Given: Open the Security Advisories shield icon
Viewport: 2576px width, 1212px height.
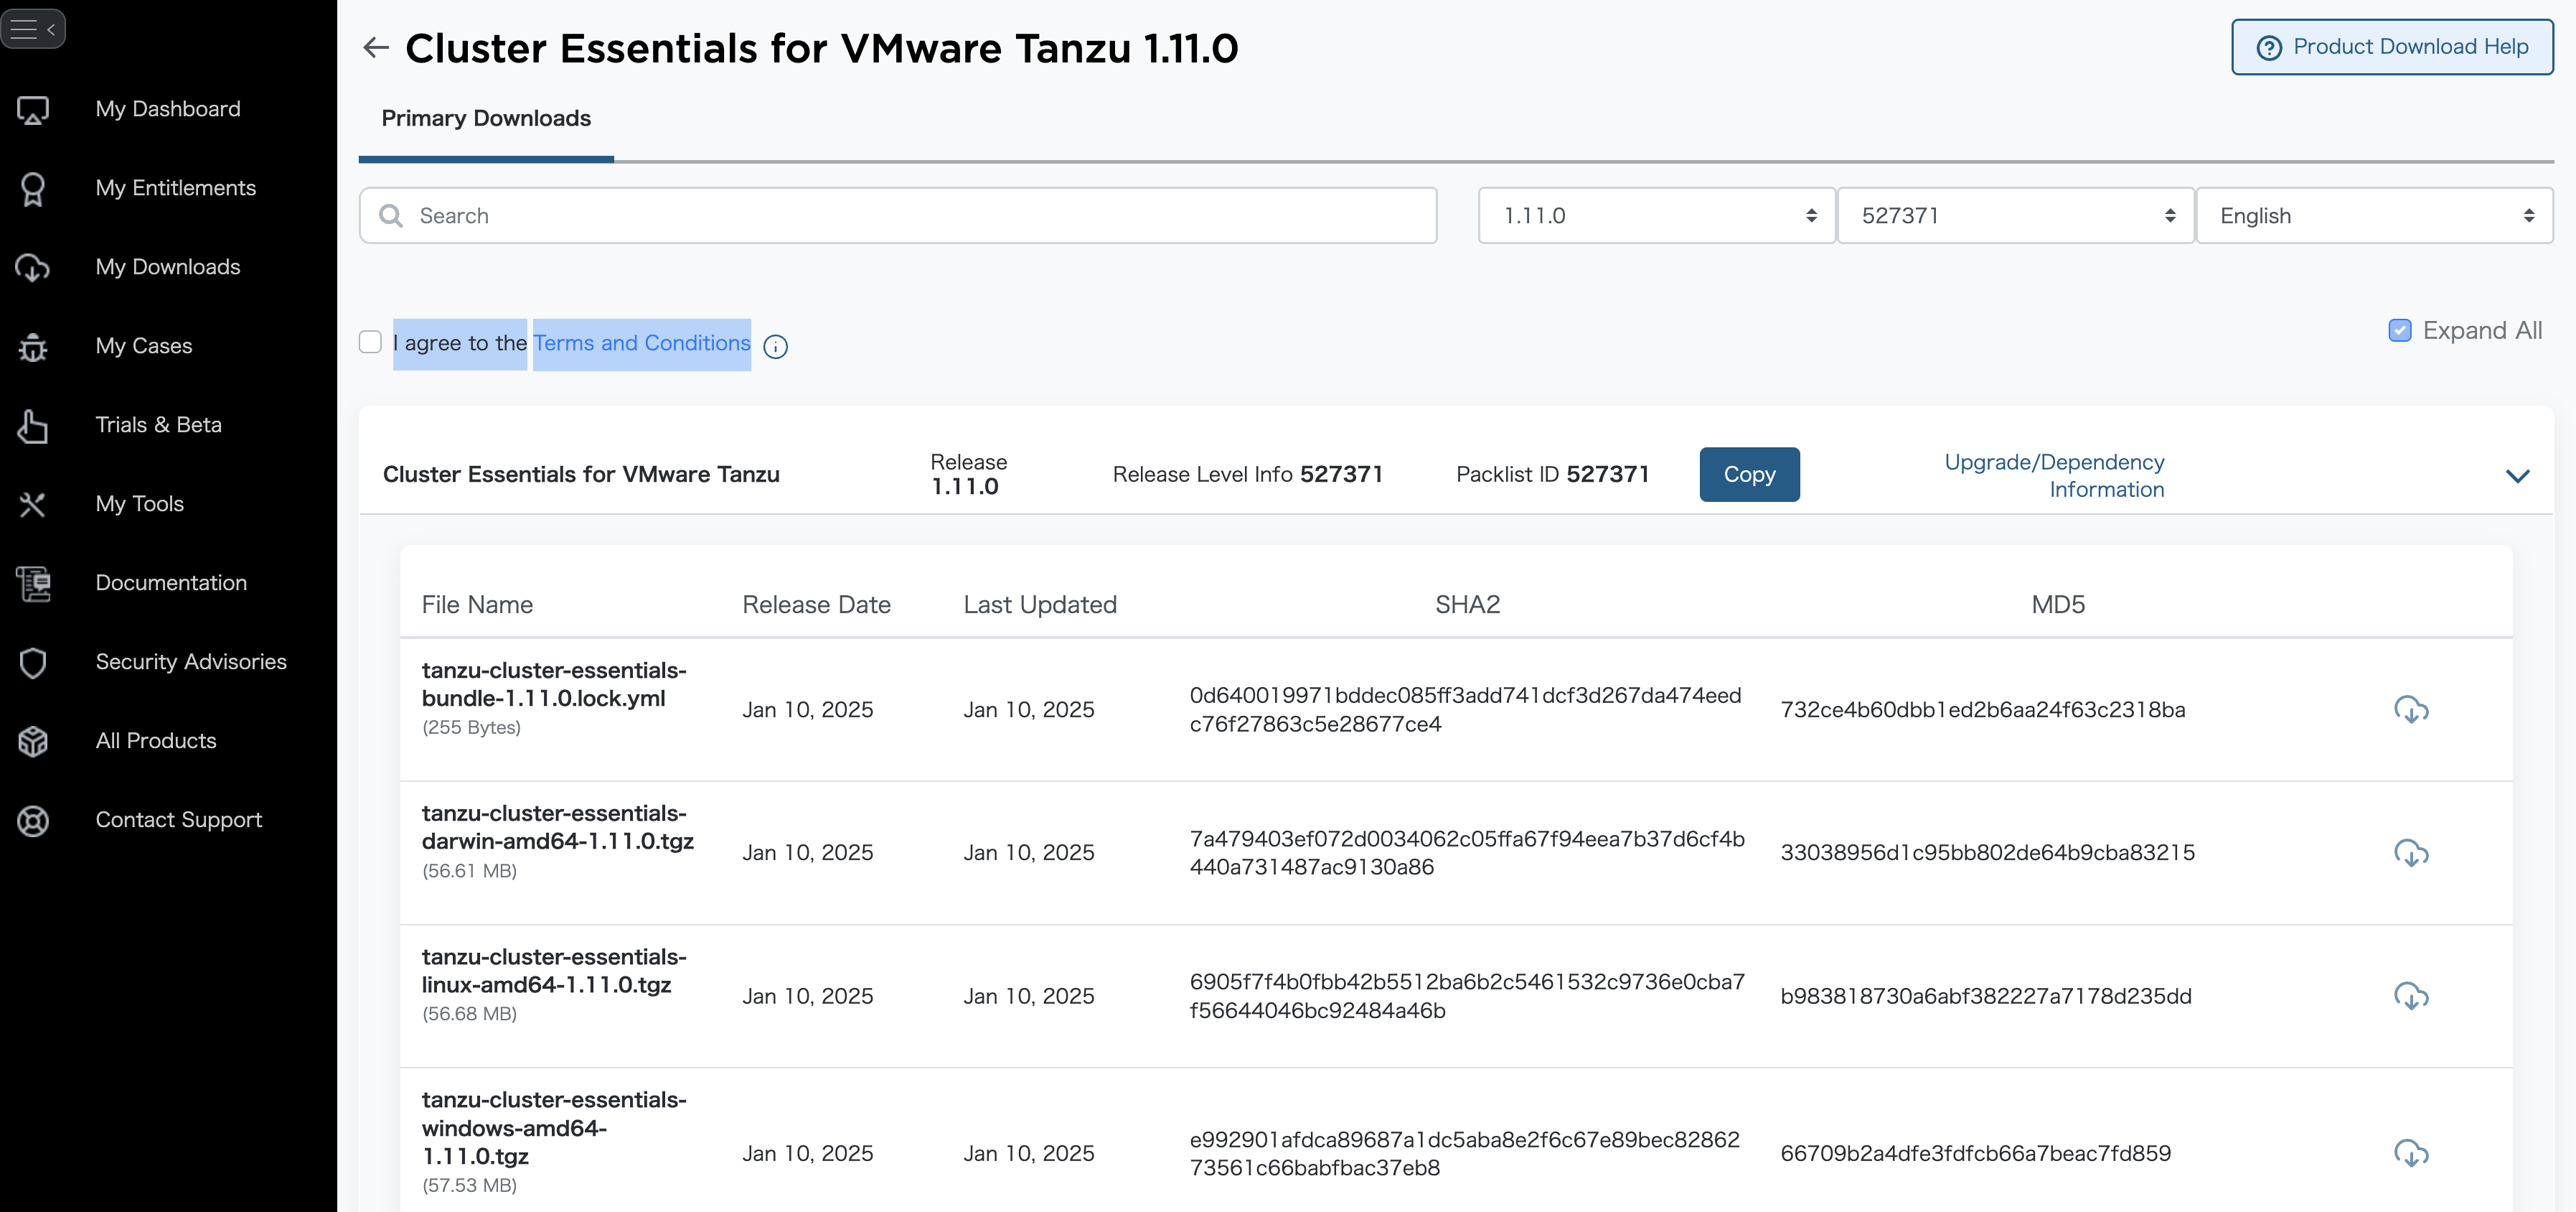Looking at the screenshot, I should click(x=33, y=663).
